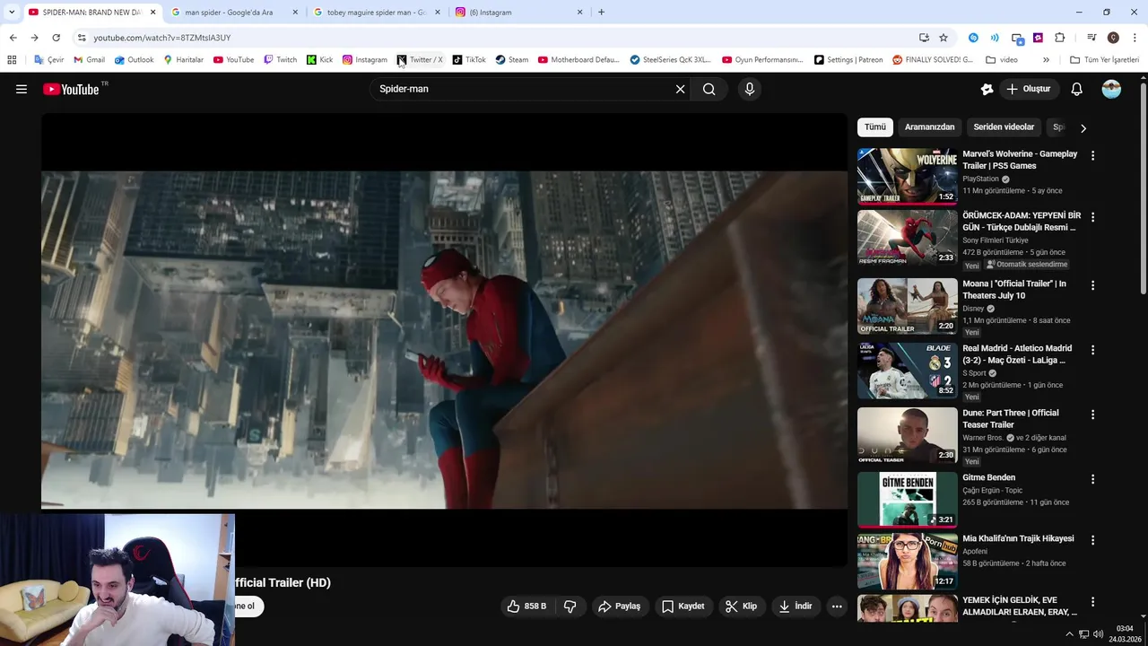Open options for Marvel's Wolverine video
This screenshot has width=1148, height=646.
(1092, 155)
